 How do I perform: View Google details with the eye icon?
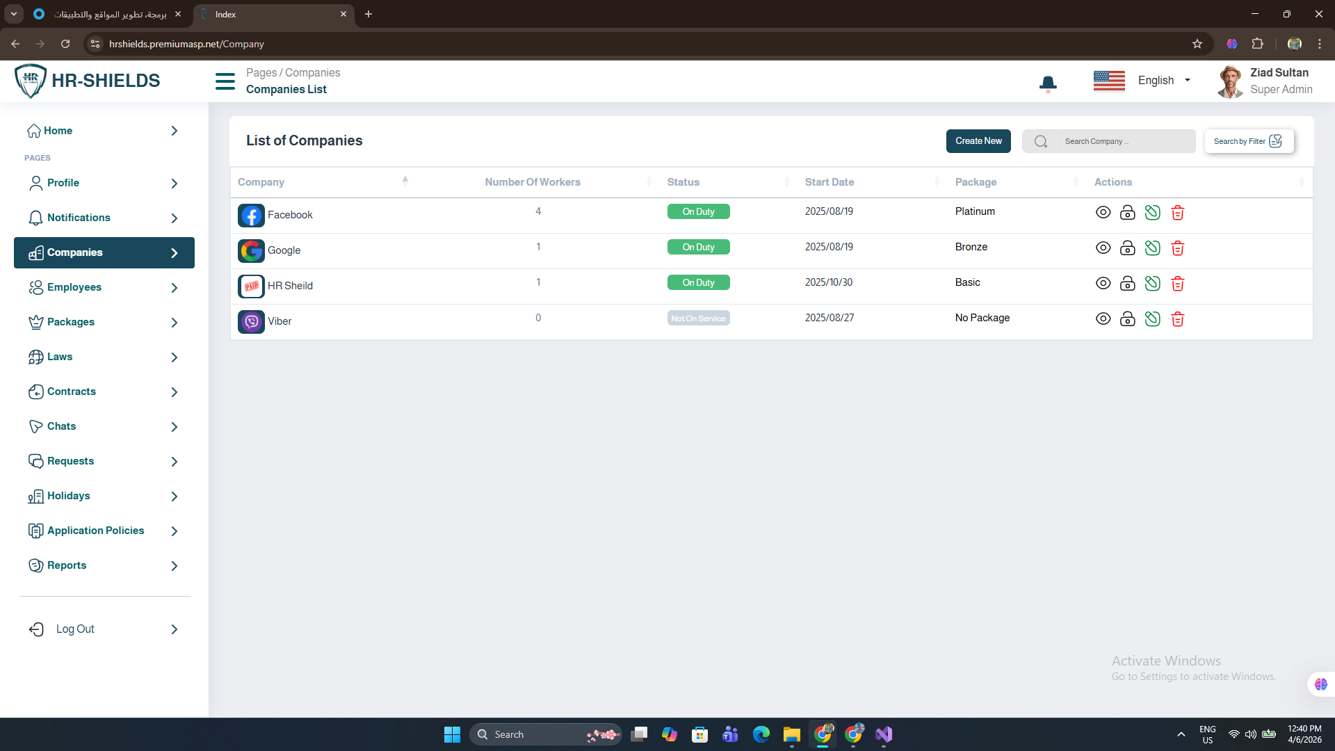(x=1103, y=248)
